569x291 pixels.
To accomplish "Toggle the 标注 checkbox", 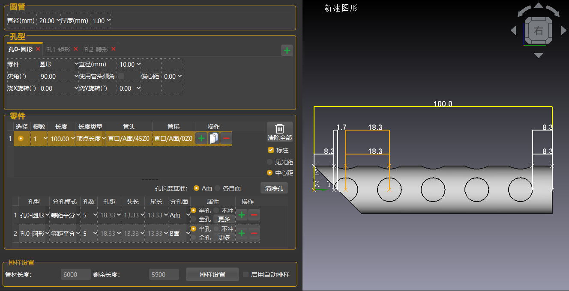I will pyautogui.click(x=271, y=150).
